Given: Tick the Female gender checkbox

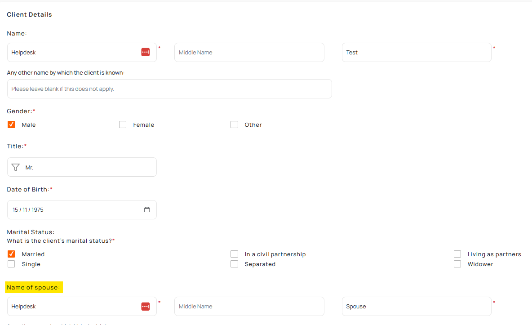Looking at the screenshot, I should [123, 125].
